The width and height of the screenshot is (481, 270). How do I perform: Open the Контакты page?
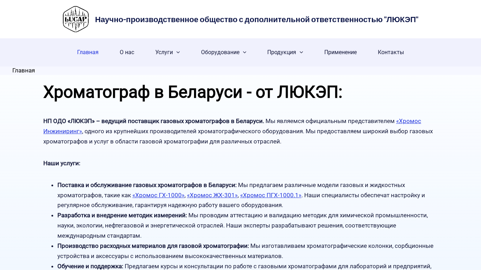pos(391,52)
